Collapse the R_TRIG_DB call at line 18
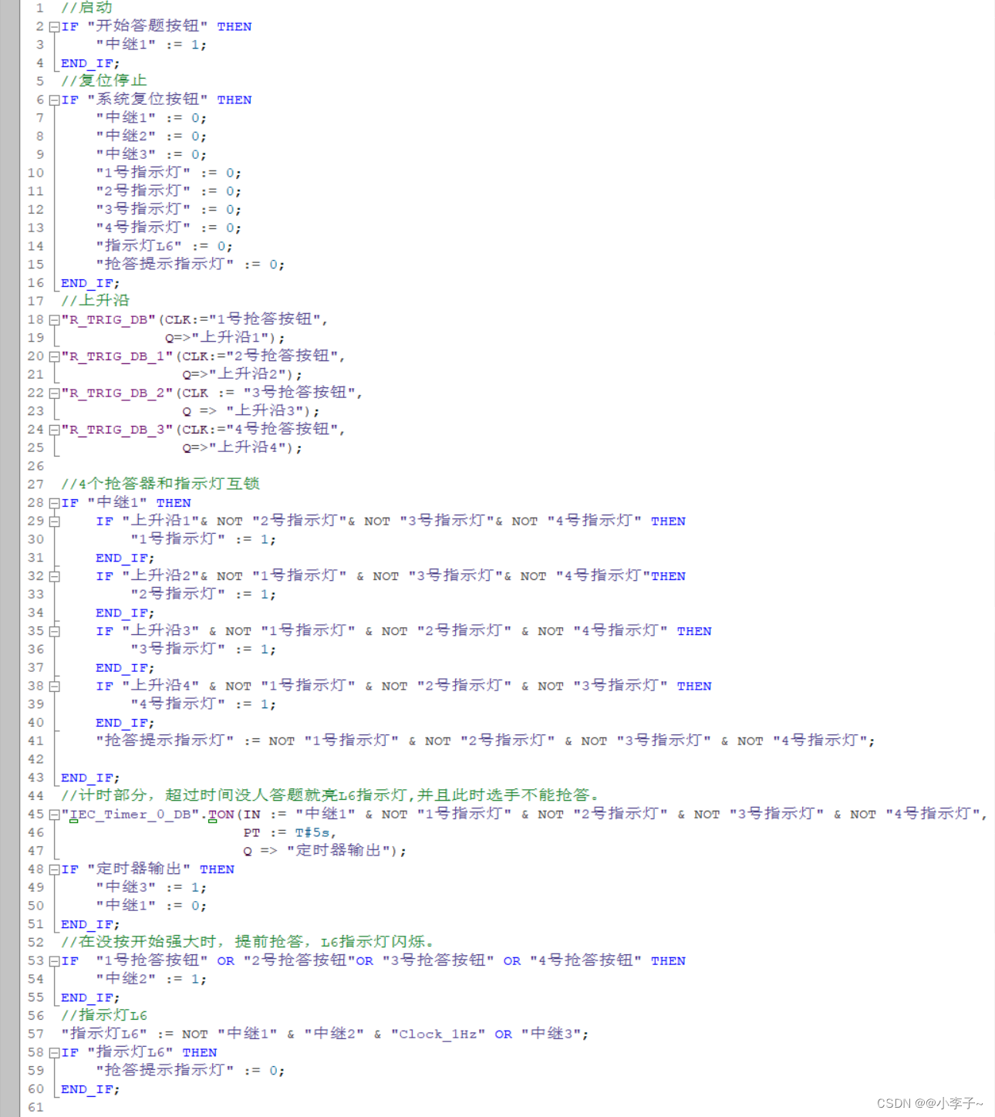 click(54, 319)
